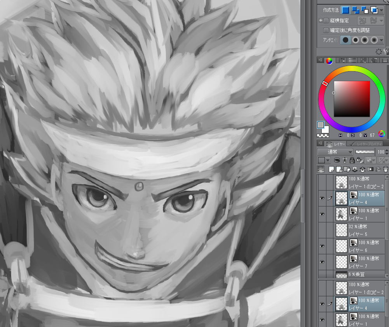Toggle visibility of レイヤー 7
This screenshot has width=389, height=327.
(x=321, y=262)
